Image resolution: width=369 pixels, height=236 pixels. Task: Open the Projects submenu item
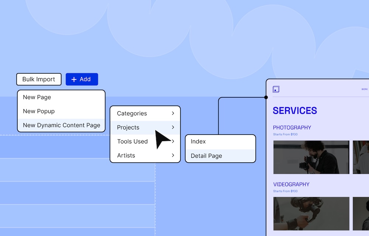pos(128,128)
